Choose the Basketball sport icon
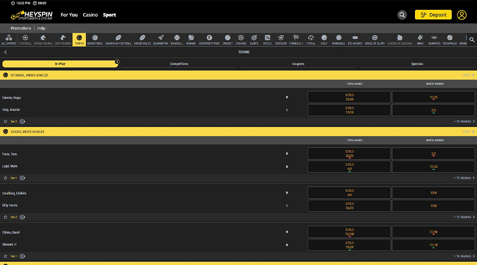The height and width of the screenshot is (265, 477). pyautogui.click(x=95, y=40)
